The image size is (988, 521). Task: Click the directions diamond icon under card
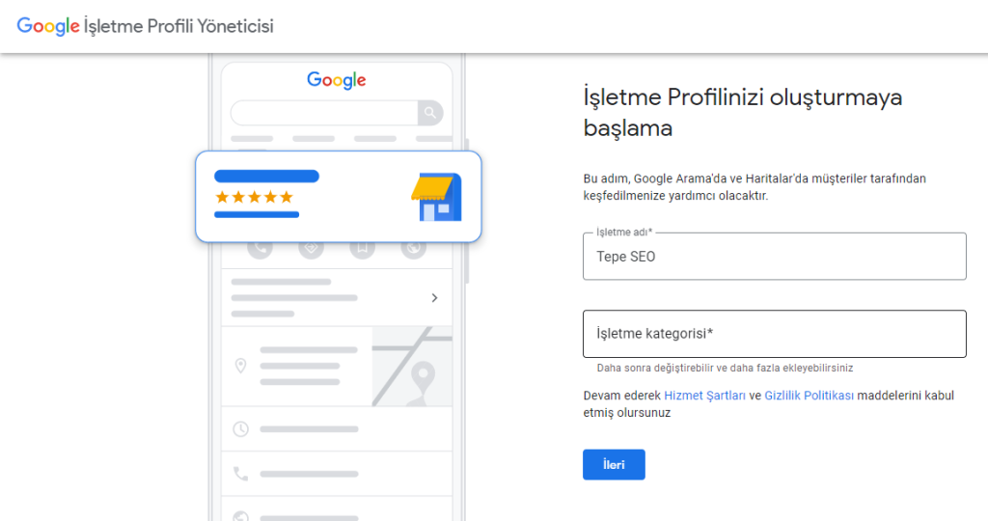click(311, 250)
